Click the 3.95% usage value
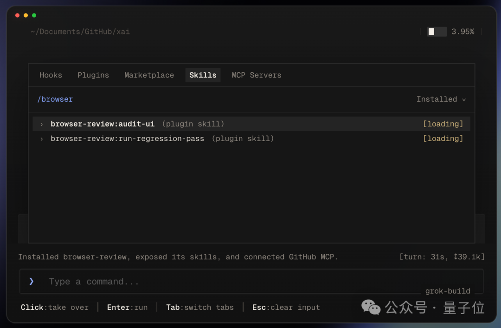This screenshot has height=328, width=501. pos(462,32)
